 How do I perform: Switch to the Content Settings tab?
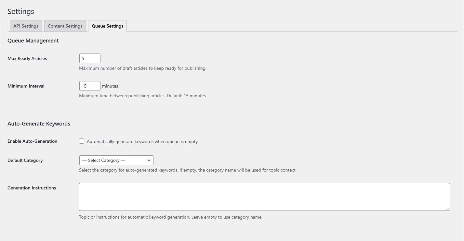65,26
